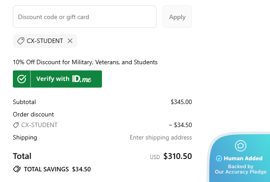
Task: Click the circular checkmark icon on the ID.me button
Action: 22,79
